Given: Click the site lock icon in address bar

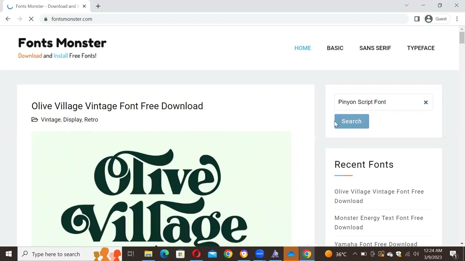Looking at the screenshot, I should pyautogui.click(x=45, y=19).
